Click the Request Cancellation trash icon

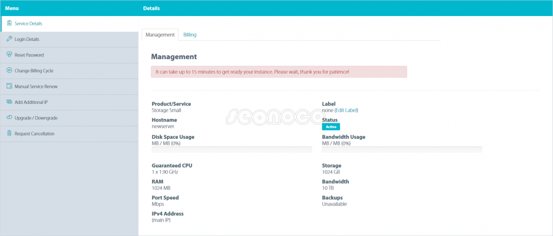[9, 133]
